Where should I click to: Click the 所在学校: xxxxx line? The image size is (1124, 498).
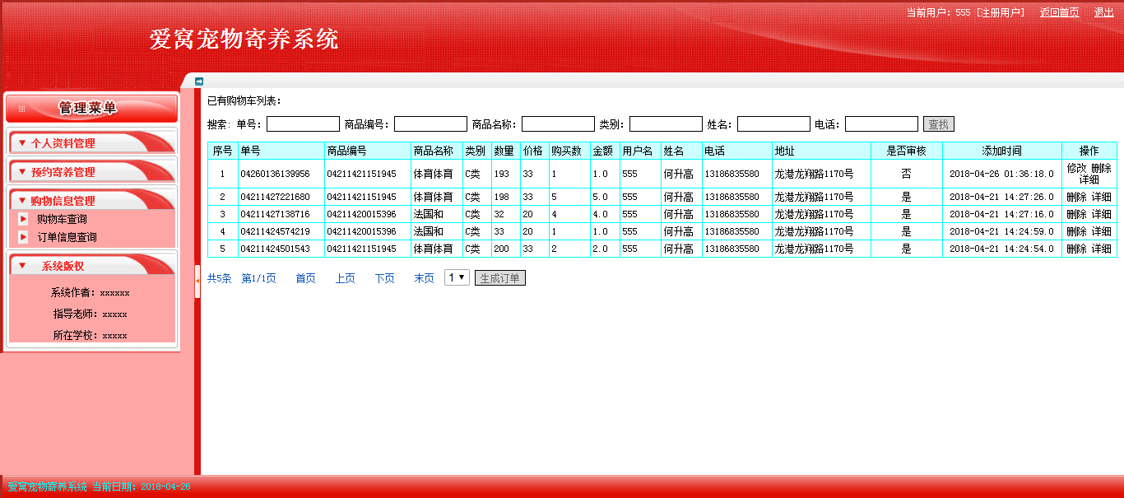91,335
